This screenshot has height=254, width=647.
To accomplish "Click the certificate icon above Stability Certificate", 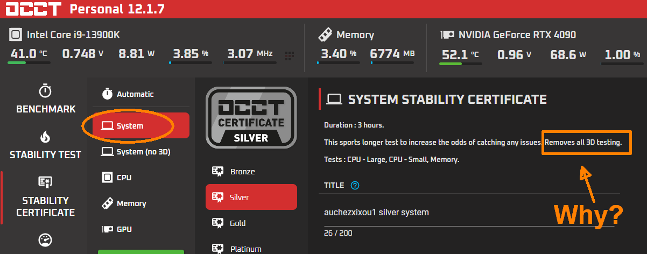I will 46,182.
